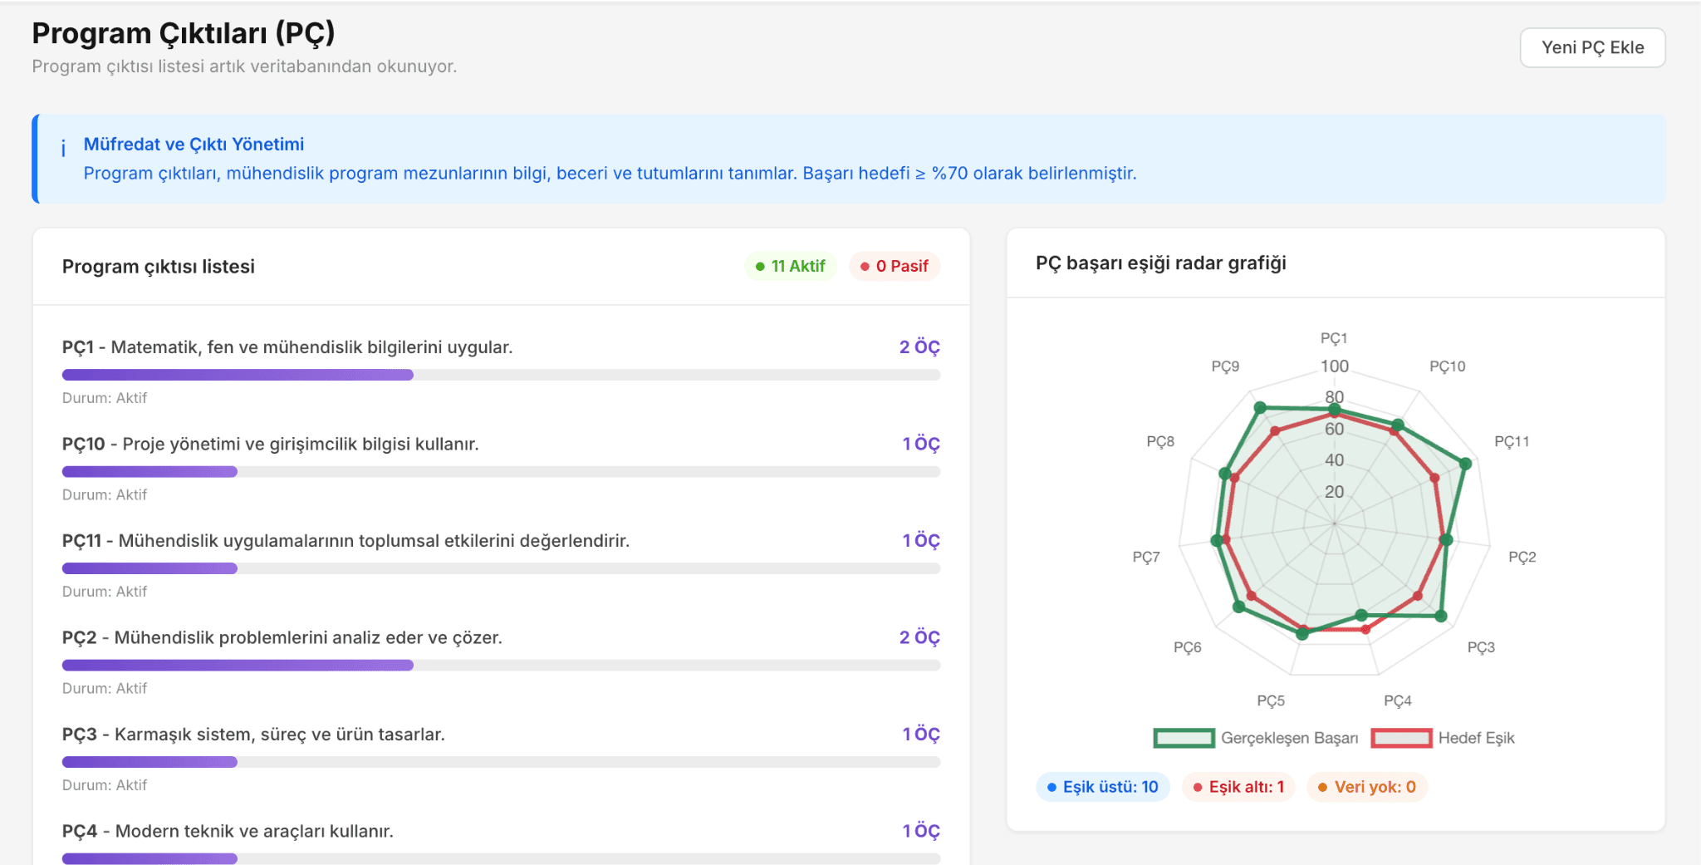The image size is (1701, 865).
Task: Click the Veri yok: 0 badge
Action: [1367, 787]
